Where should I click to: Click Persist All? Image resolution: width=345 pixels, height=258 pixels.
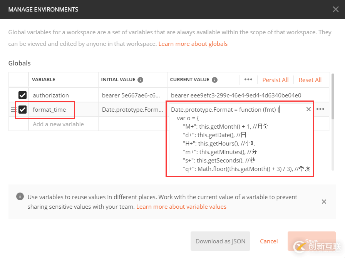[x=275, y=80]
